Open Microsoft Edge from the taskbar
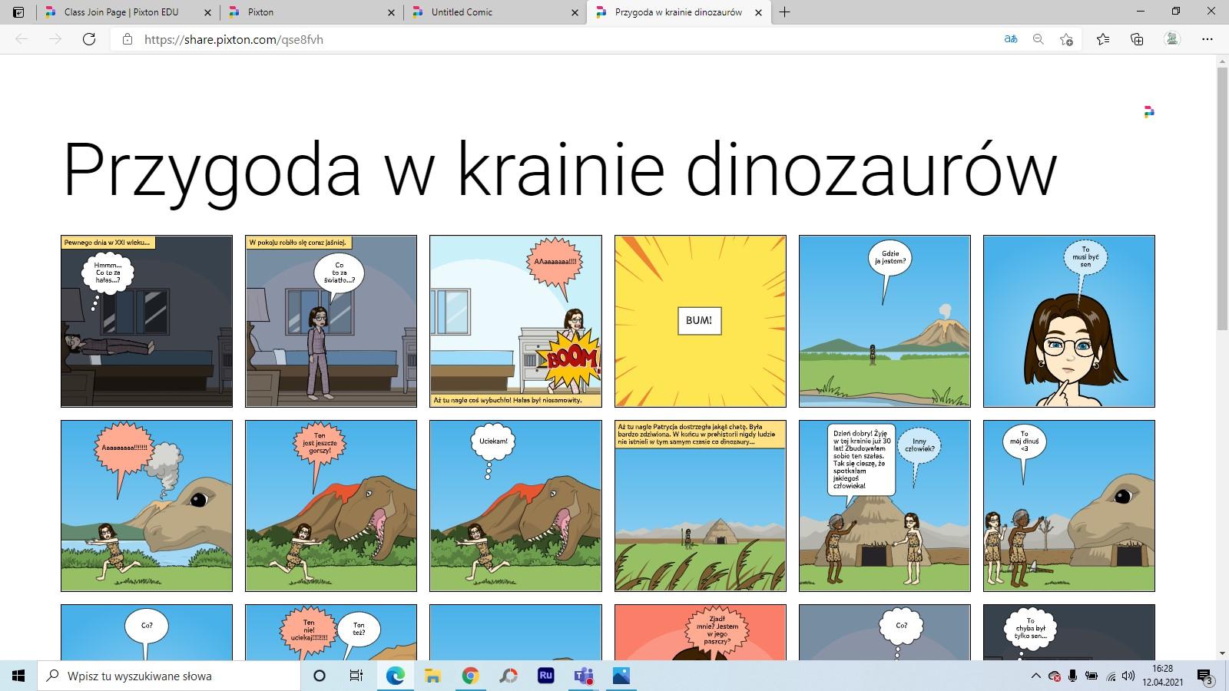Viewport: 1229px width, 691px height. (395, 676)
